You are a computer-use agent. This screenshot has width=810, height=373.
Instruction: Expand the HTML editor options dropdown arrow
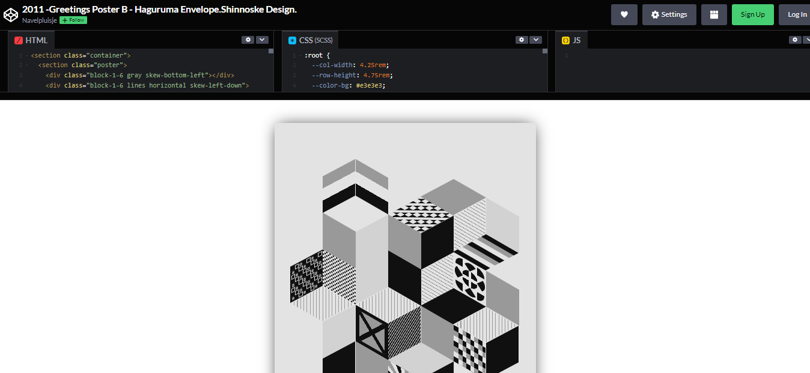click(x=262, y=40)
